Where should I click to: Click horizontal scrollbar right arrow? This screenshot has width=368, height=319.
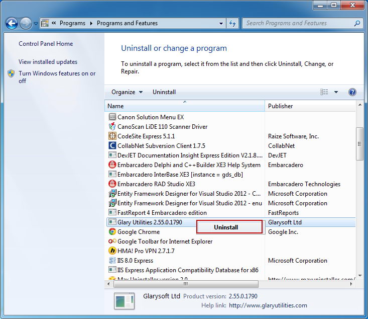tap(351, 284)
